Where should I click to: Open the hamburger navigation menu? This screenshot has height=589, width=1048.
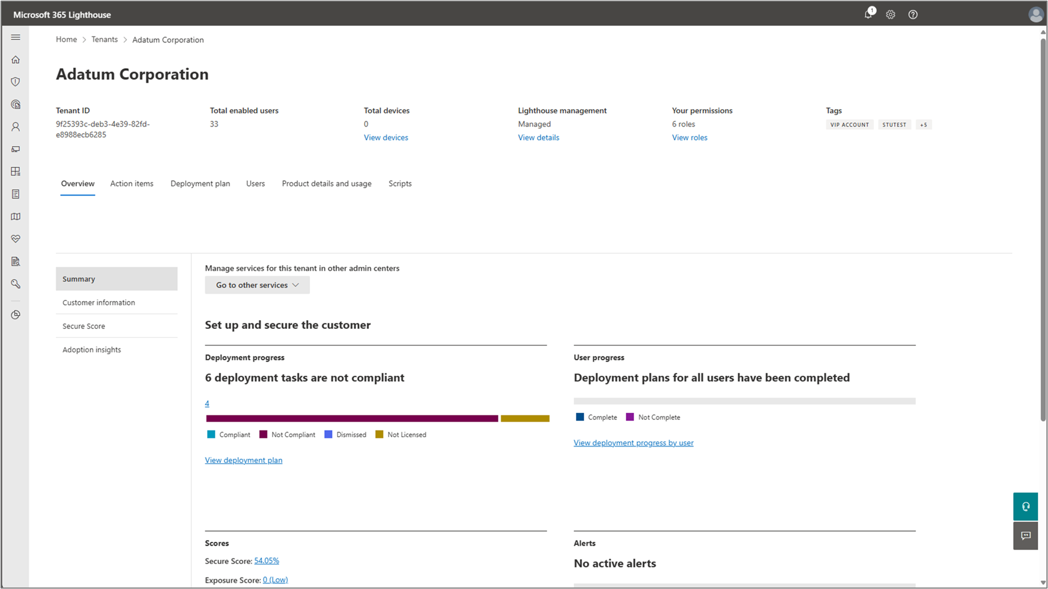16,37
